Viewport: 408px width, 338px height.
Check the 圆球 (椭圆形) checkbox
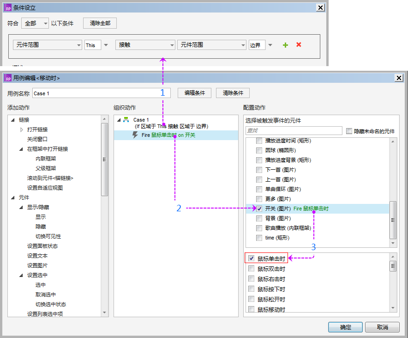coord(259,150)
